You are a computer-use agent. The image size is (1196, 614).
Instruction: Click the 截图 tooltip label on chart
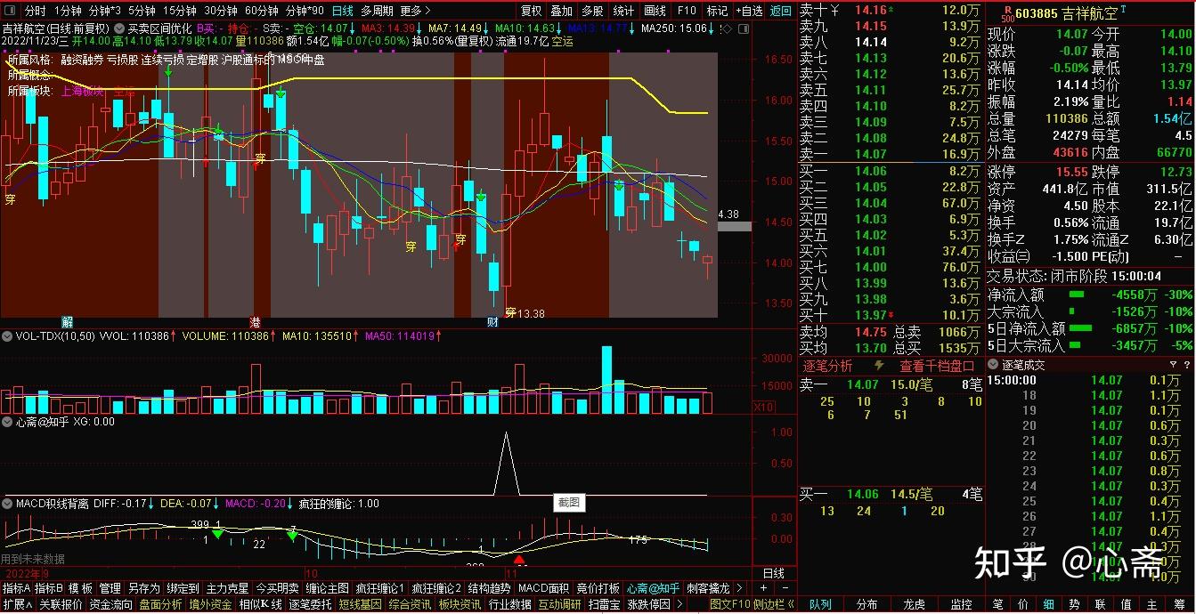[570, 502]
